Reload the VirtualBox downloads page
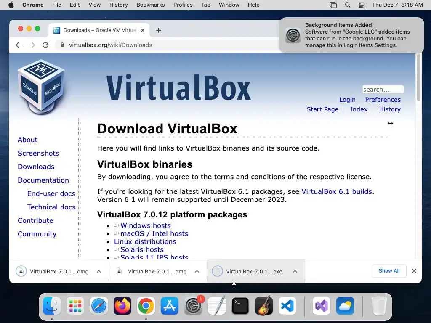This screenshot has width=431, height=323. 45,45
